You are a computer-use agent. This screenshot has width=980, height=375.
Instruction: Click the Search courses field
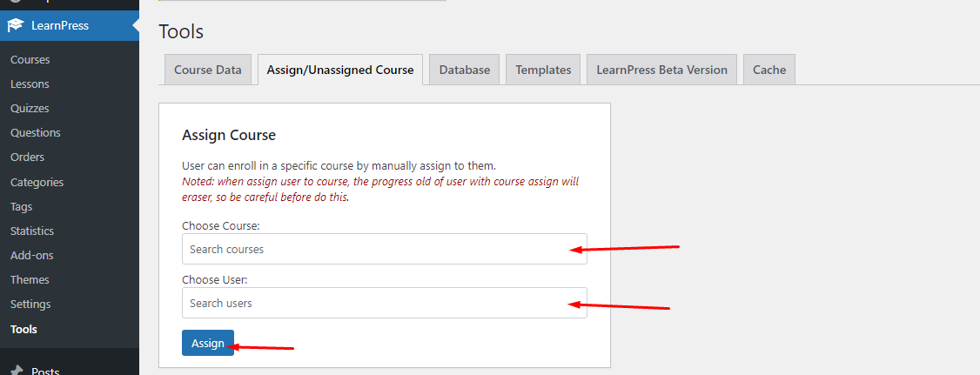pyautogui.click(x=385, y=249)
